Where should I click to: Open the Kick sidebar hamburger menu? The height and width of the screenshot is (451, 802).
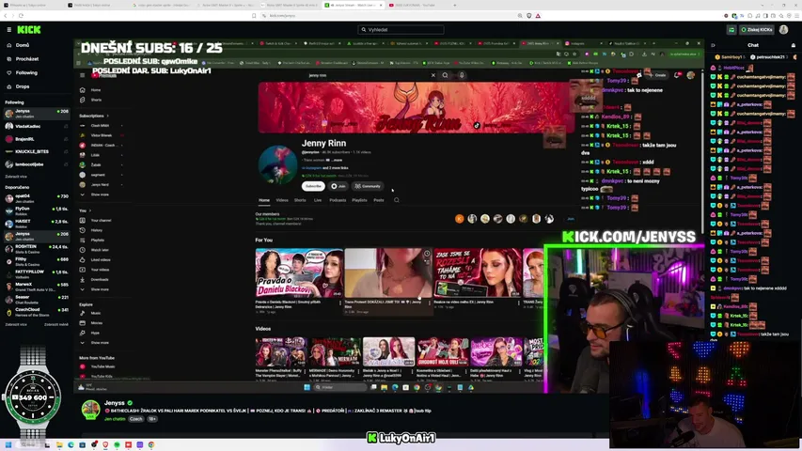(8, 30)
